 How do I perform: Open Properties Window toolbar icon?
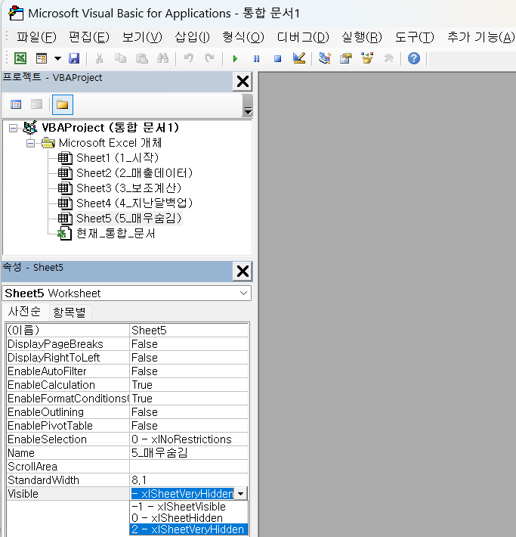346,58
